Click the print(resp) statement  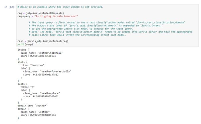click(x=25, y=44)
